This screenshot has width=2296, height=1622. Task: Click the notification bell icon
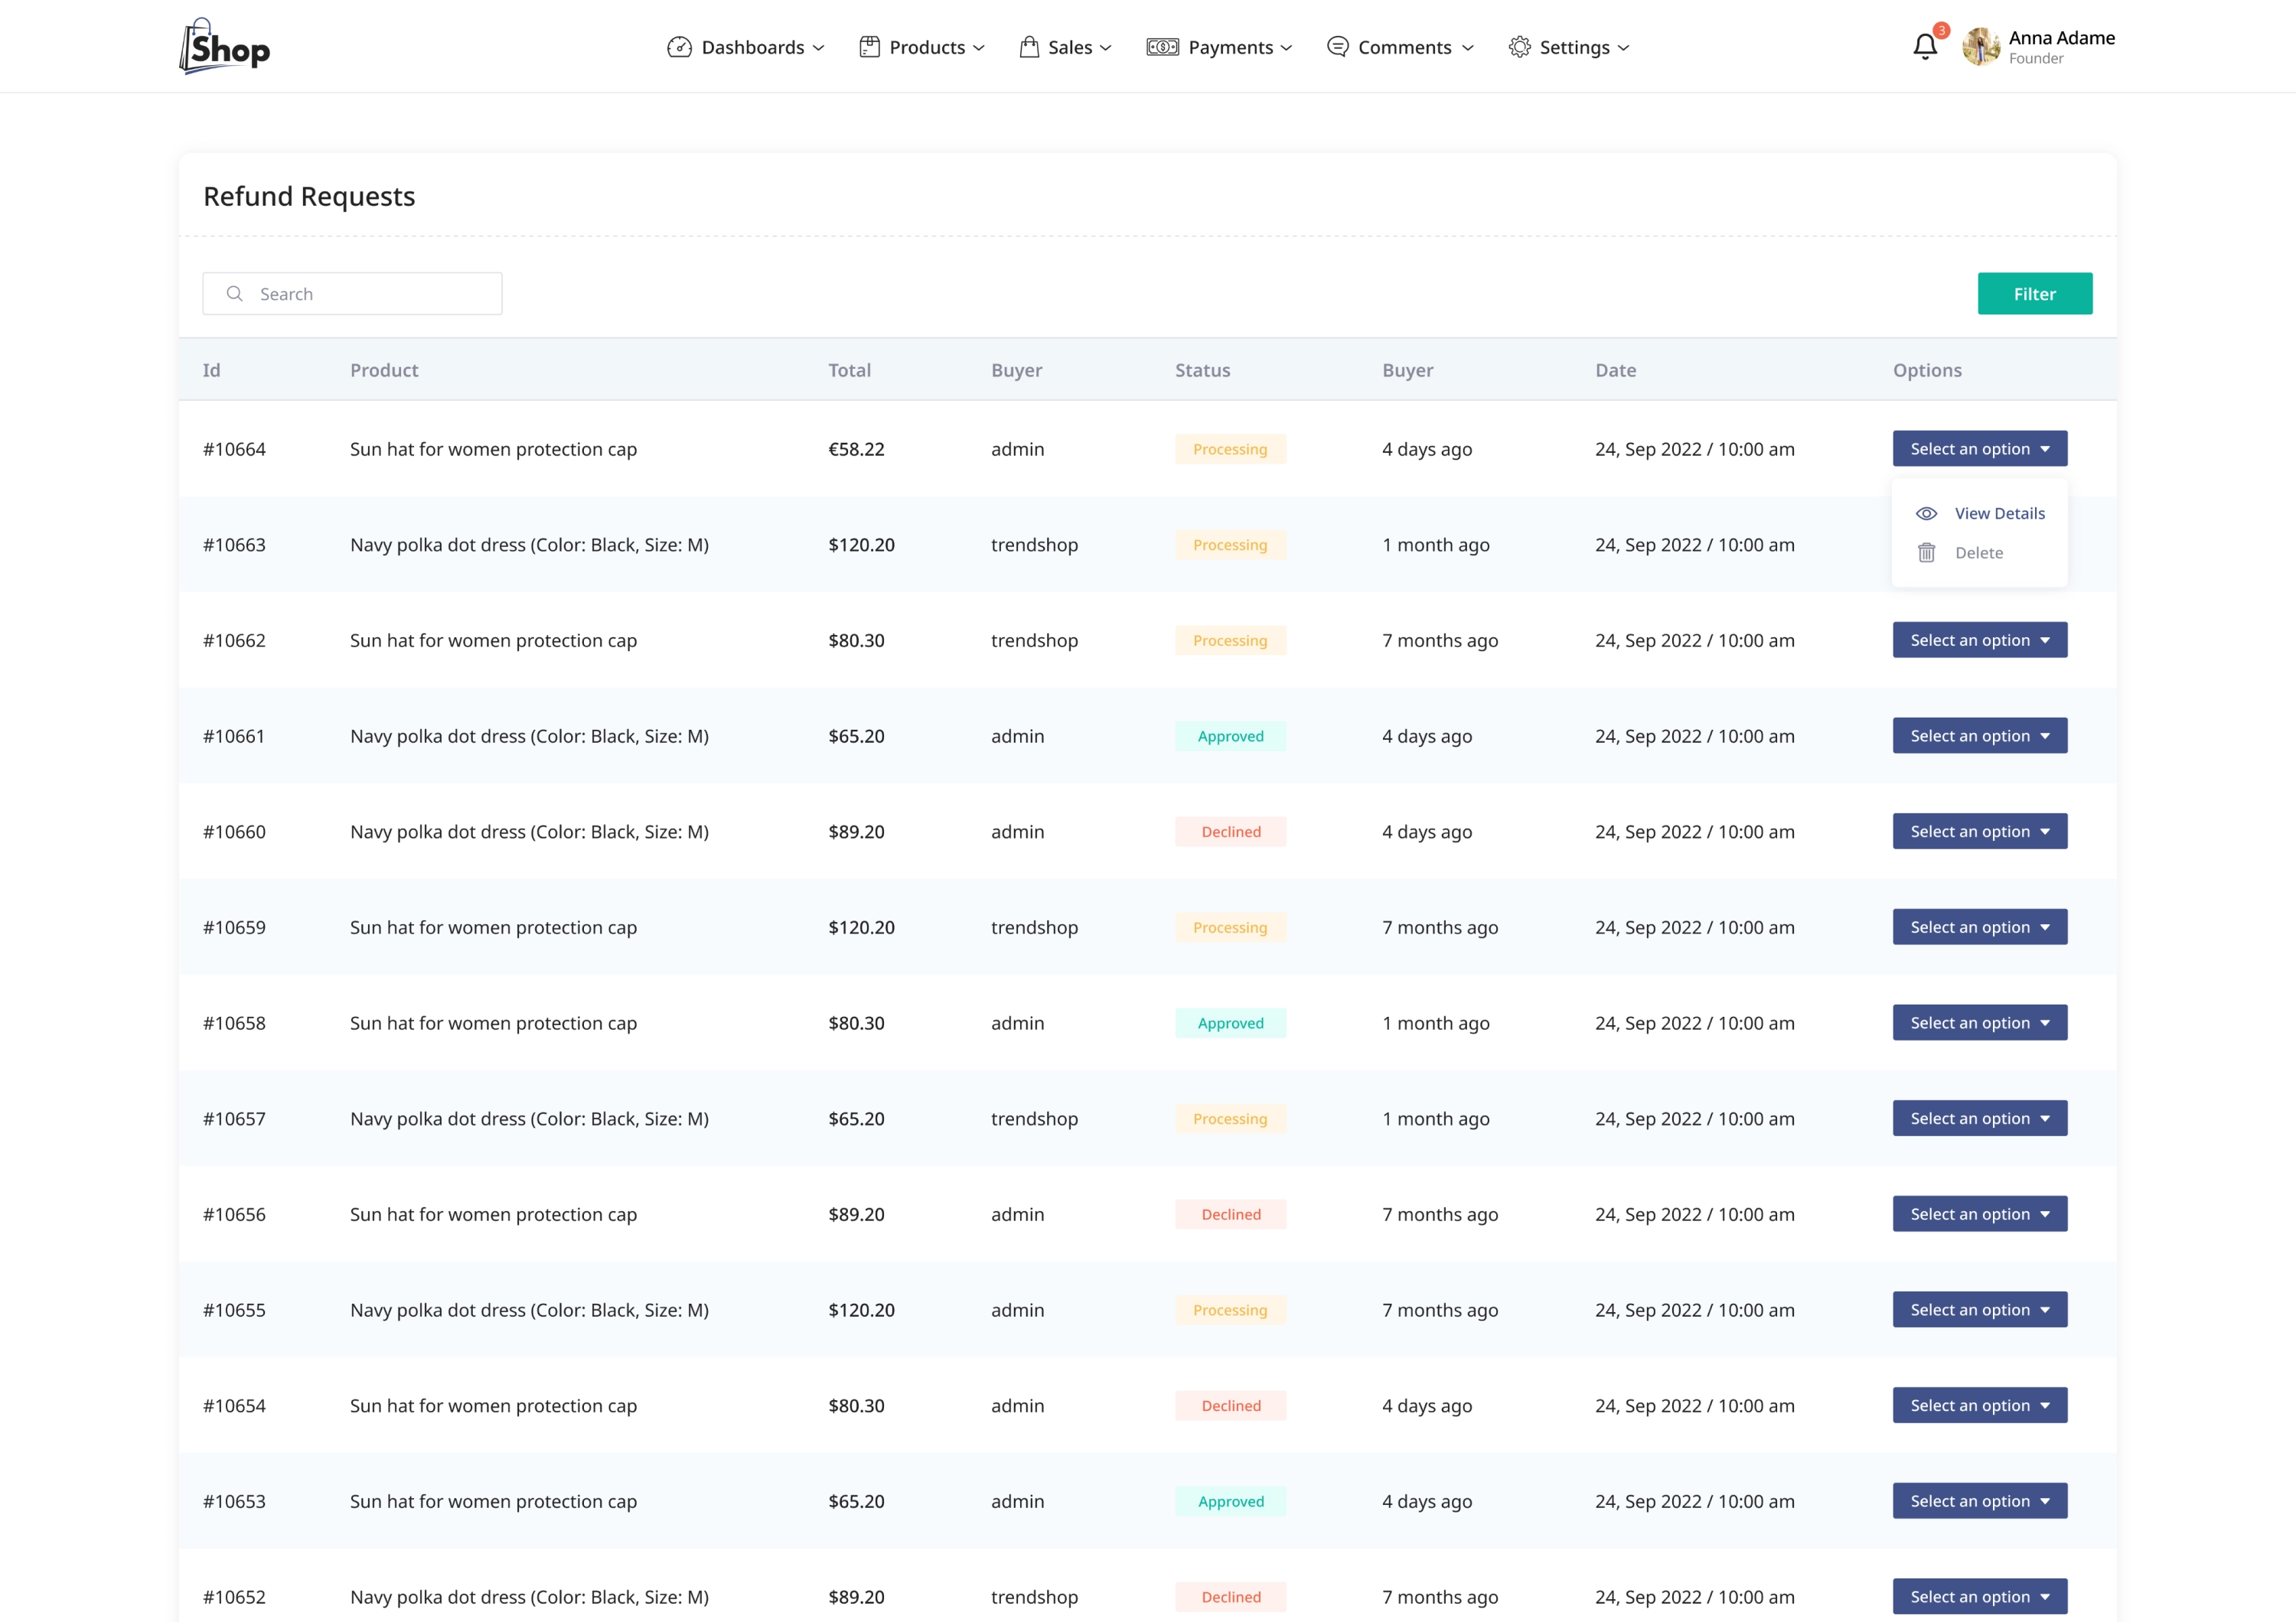click(1924, 47)
